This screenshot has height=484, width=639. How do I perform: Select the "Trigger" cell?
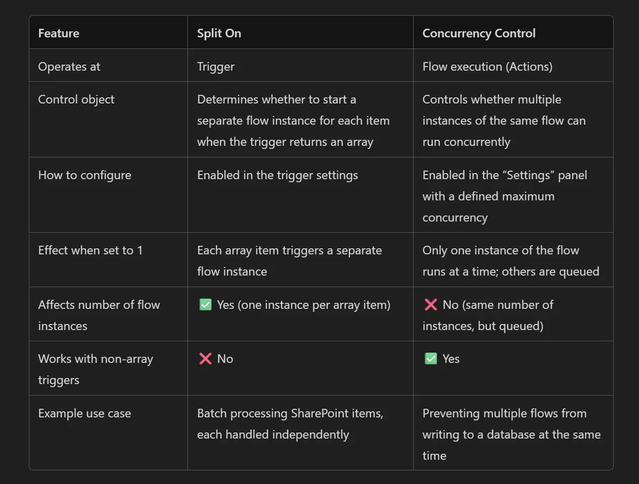pyautogui.click(x=216, y=67)
